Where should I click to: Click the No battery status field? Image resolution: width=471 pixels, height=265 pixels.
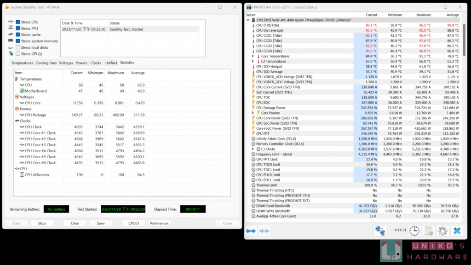click(x=56, y=209)
